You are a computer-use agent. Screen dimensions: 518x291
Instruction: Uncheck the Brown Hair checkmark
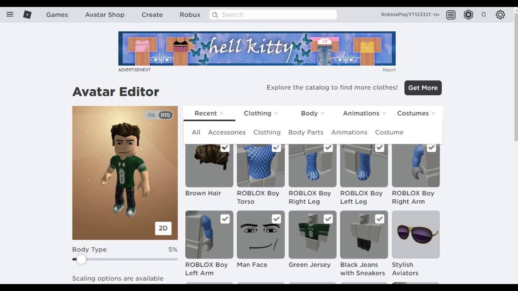coord(225,148)
